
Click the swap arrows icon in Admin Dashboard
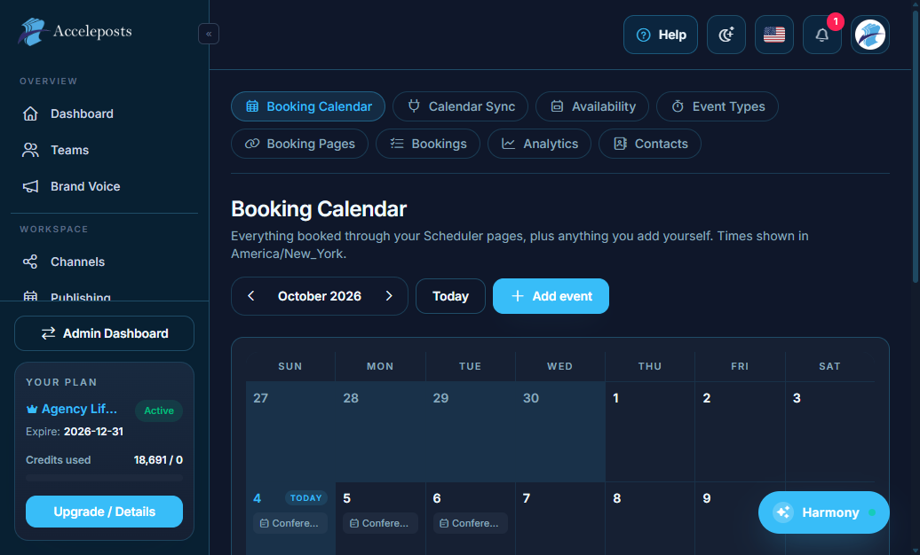[x=48, y=333]
